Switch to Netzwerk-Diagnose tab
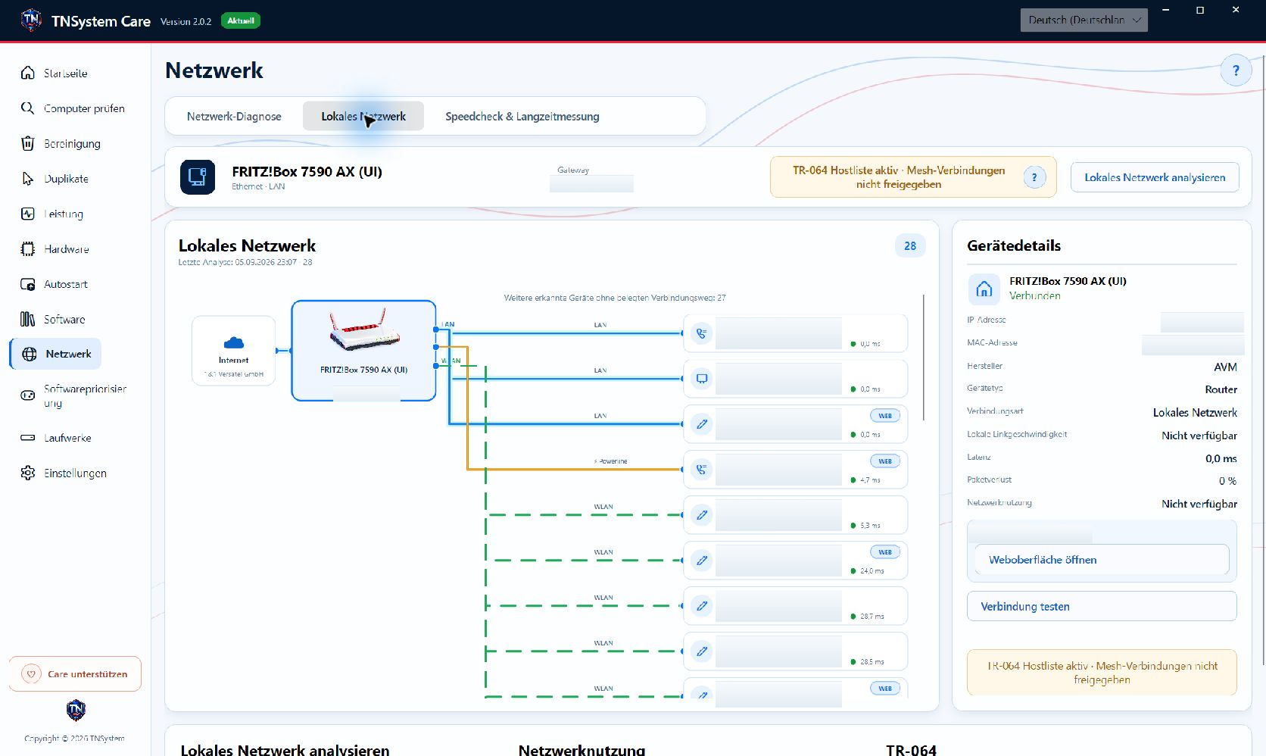This screenshot has height=756, width=1266. 234,117
